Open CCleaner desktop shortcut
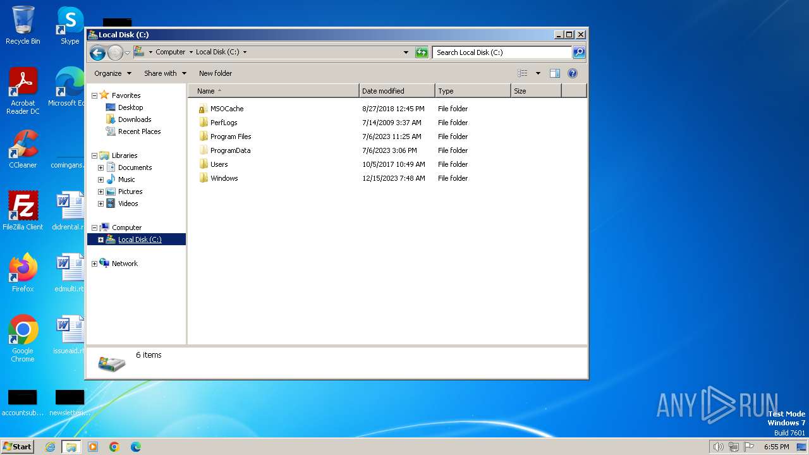809x455 pixels. 23,149
